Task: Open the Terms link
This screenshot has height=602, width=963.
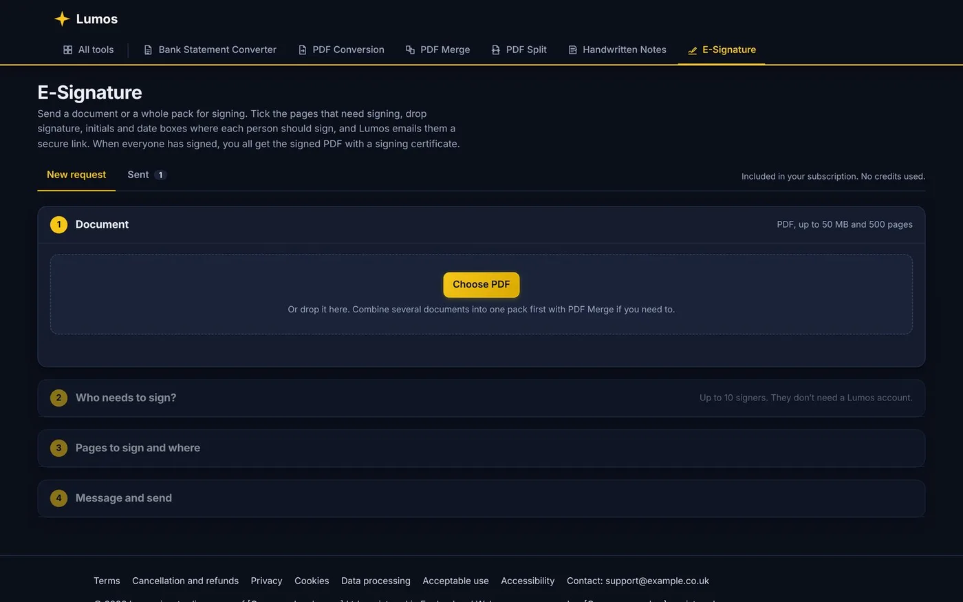Action: pos(107,581)
